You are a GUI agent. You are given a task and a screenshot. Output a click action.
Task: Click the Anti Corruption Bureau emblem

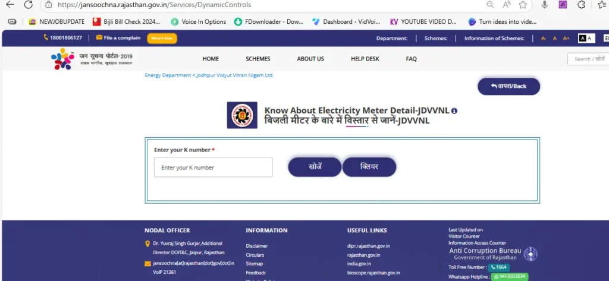click(529, 254)
